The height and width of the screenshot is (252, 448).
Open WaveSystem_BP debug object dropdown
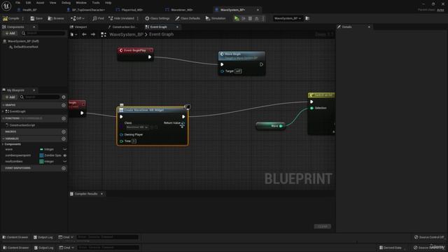pyautogui.click(x=288, y=18)
